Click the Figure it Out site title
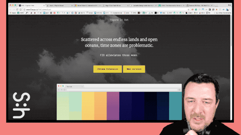This screenshot has height=135, width=241. coord(119,20)
